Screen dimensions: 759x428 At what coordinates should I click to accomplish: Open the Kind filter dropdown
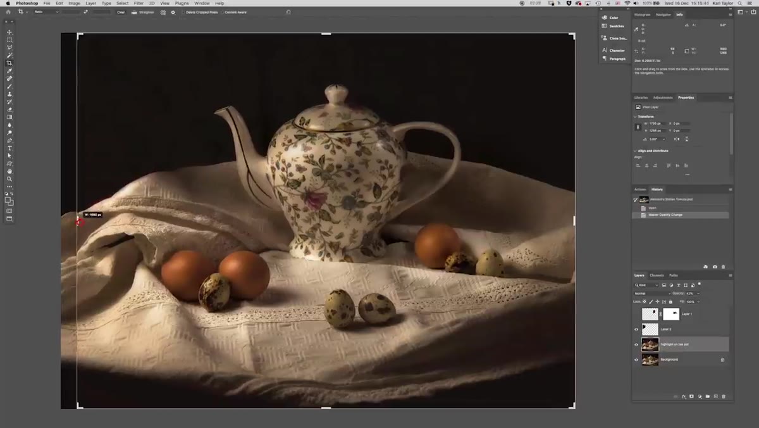(648, 285)
